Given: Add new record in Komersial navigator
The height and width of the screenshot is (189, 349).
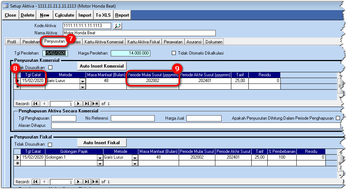Looking at the screenshot, I should pos(96,104).
